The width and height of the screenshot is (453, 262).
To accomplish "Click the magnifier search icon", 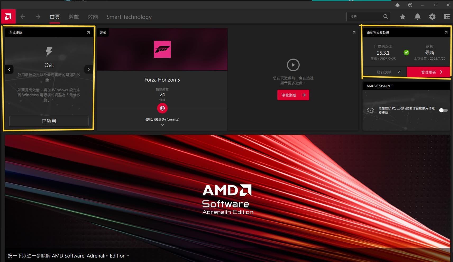I will pos(386,17).
